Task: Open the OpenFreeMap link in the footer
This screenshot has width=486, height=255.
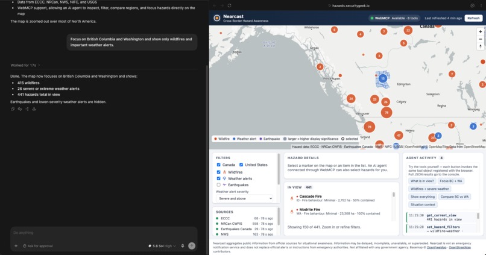Action: pos(437,247)
